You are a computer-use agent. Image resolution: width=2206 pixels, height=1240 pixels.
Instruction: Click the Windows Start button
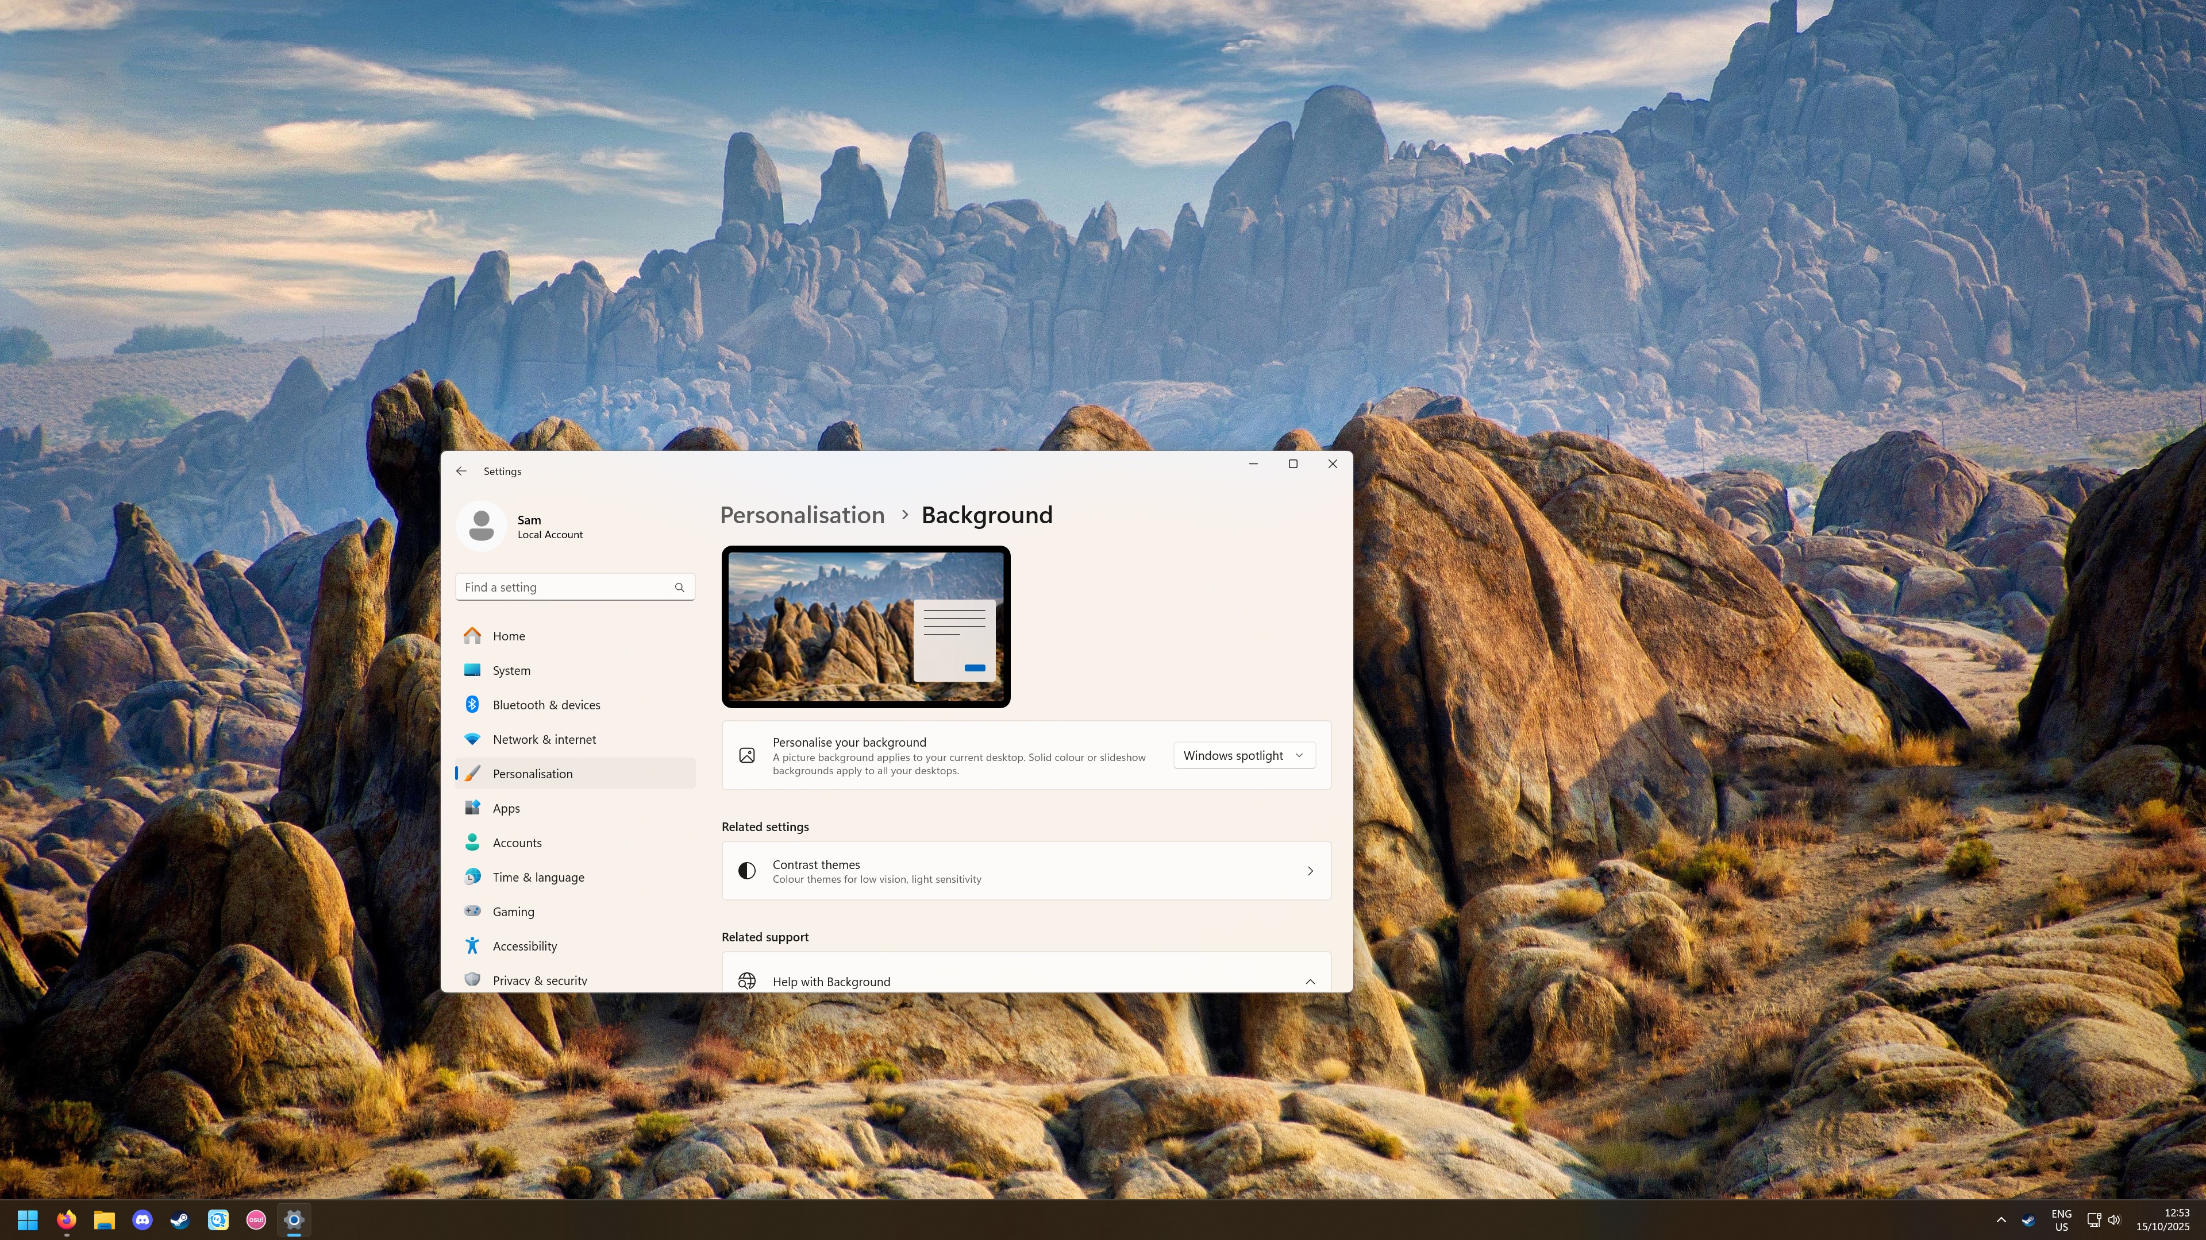pyautogui.click(x=28, y=1219)
